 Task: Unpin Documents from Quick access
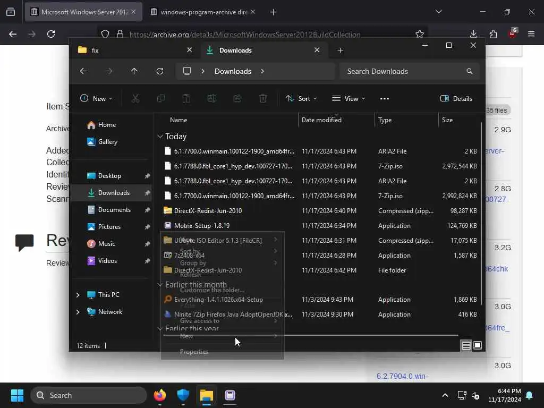click(x=148, y=210)
